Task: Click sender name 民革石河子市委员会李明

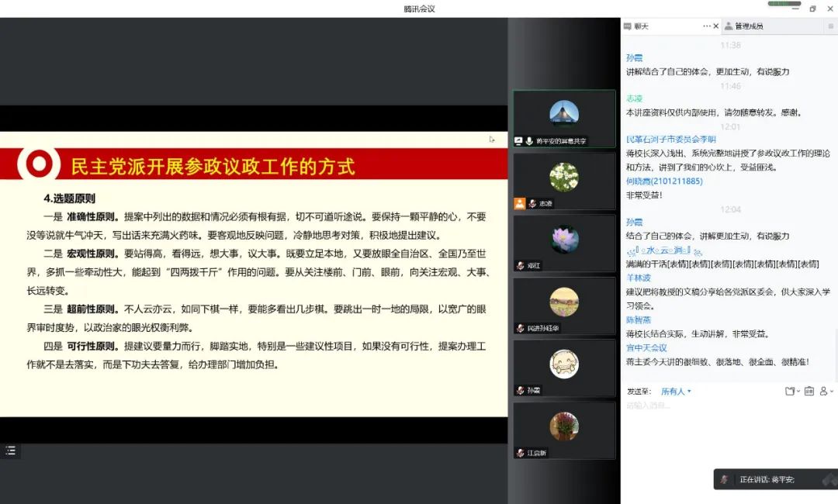Action: [x=670, y=140]
